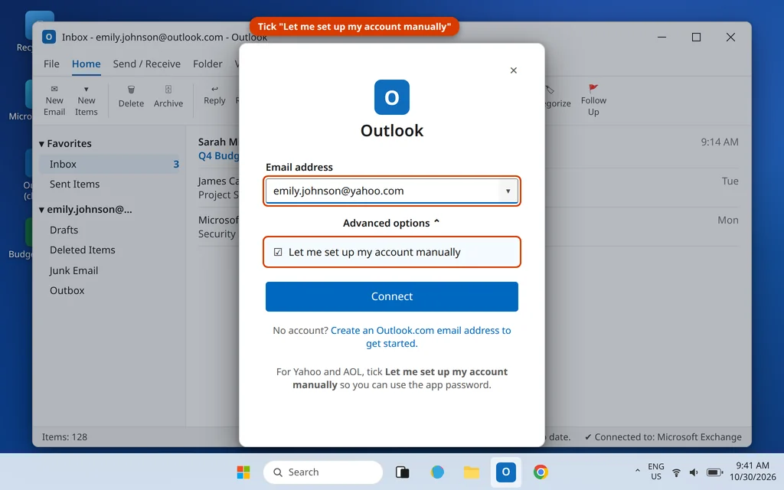Viewport: 784px width, 490px height.
Task: Close the Outlook account dialog
Action: 514,70
